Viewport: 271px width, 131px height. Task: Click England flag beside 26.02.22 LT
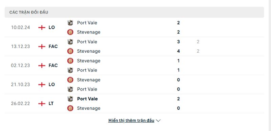point(42,104)
